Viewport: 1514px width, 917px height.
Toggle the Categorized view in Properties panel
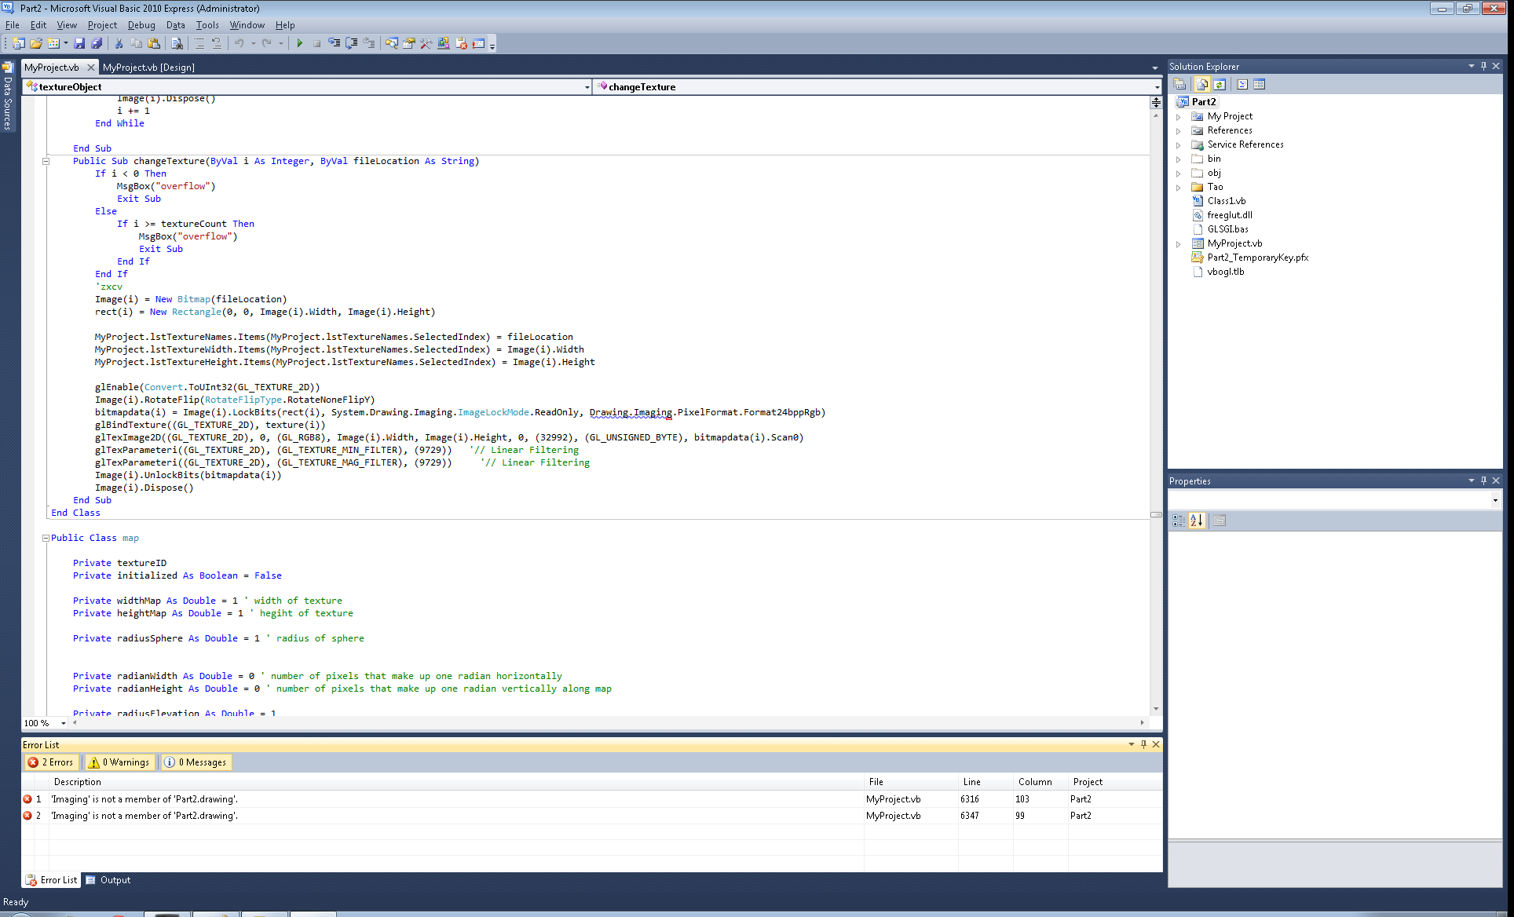1179,520
